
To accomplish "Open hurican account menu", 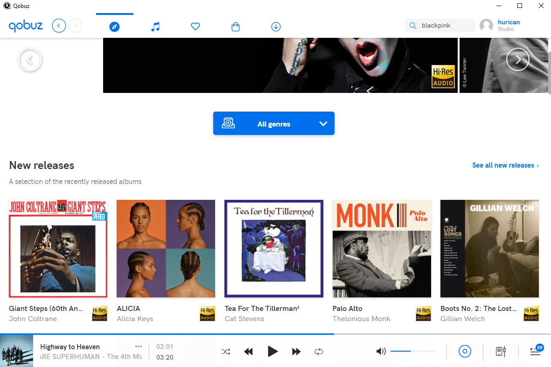I will tap(509, 22).
